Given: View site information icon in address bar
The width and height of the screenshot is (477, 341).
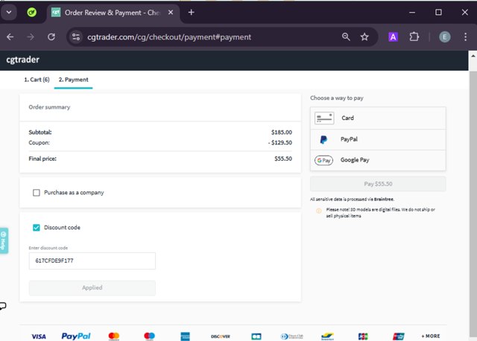Looking at the screenshot, I should [75, 36].
